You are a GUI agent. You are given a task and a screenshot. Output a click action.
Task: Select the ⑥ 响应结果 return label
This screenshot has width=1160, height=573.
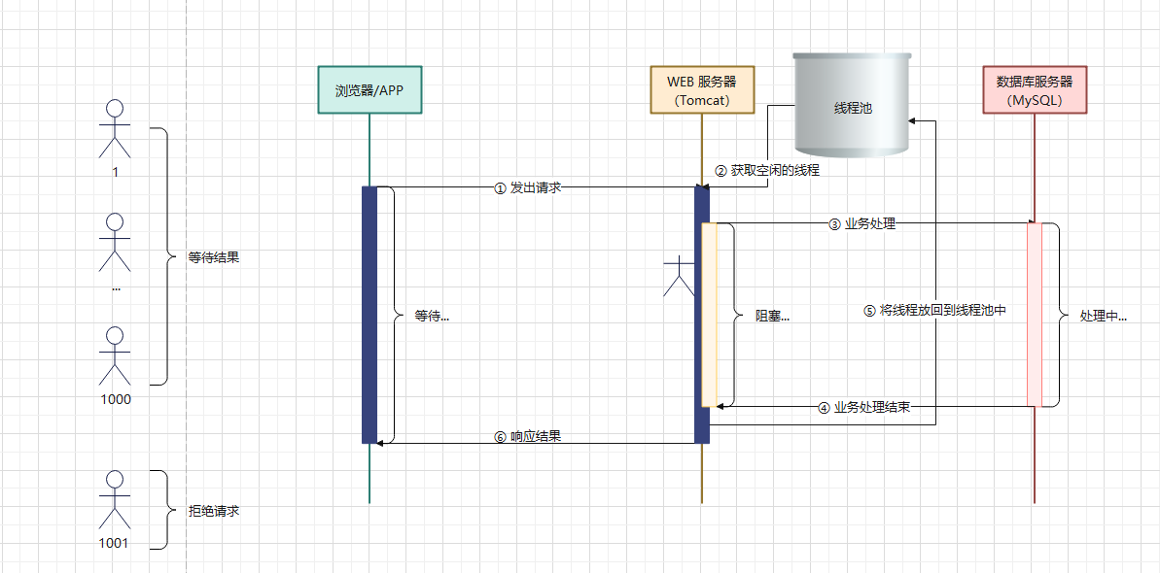coord(527,437)
